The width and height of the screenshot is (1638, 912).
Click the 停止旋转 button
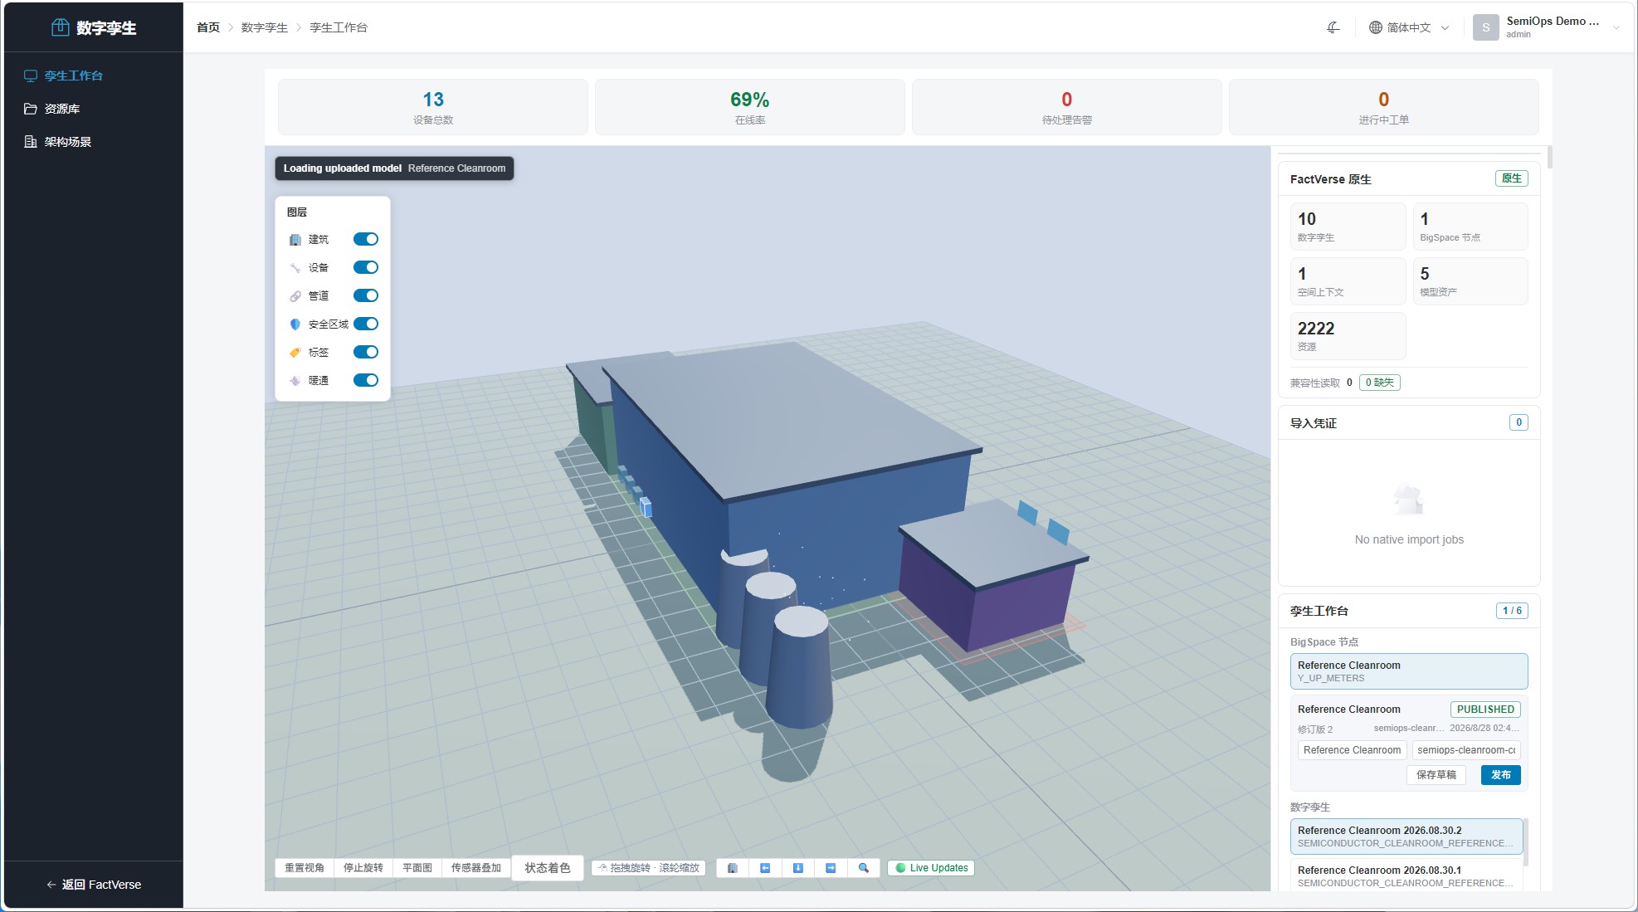363,868
